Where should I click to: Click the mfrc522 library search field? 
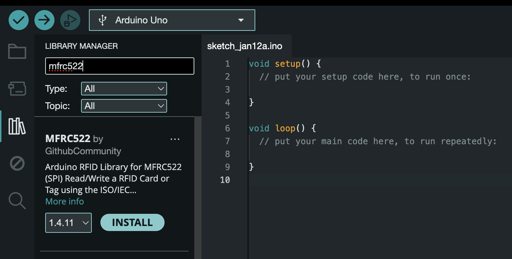120,66
